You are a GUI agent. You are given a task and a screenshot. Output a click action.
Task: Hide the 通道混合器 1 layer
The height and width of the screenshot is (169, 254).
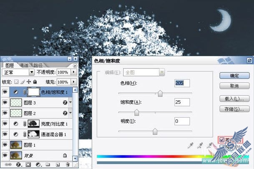tap(5, 134)
